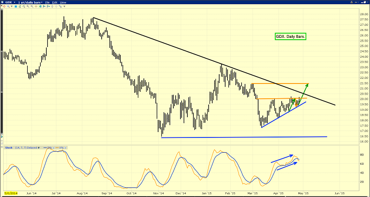The height and width of the screenshot is (197, 370).
Task: Select the red crosshair target tool
Action: (4, 6)
